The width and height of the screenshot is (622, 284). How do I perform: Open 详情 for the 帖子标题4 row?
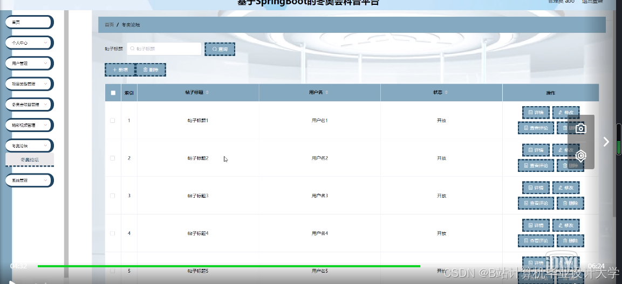click(536, 225)
